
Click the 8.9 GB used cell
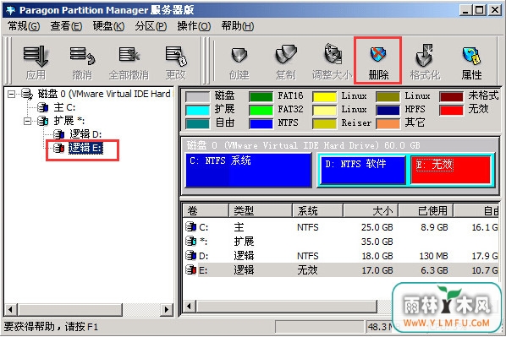[x=434, y=227]
